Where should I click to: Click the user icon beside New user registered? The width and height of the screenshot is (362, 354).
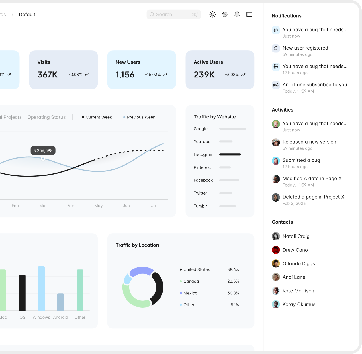(276, 48)
